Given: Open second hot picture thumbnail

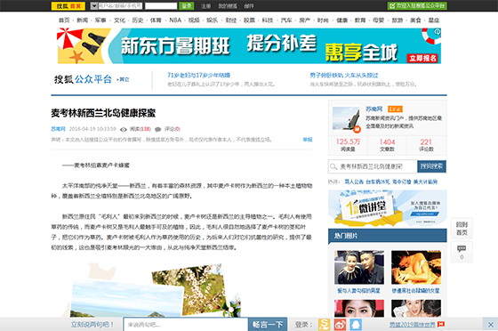Looking at the screenshot, I should tap(416, 267).
